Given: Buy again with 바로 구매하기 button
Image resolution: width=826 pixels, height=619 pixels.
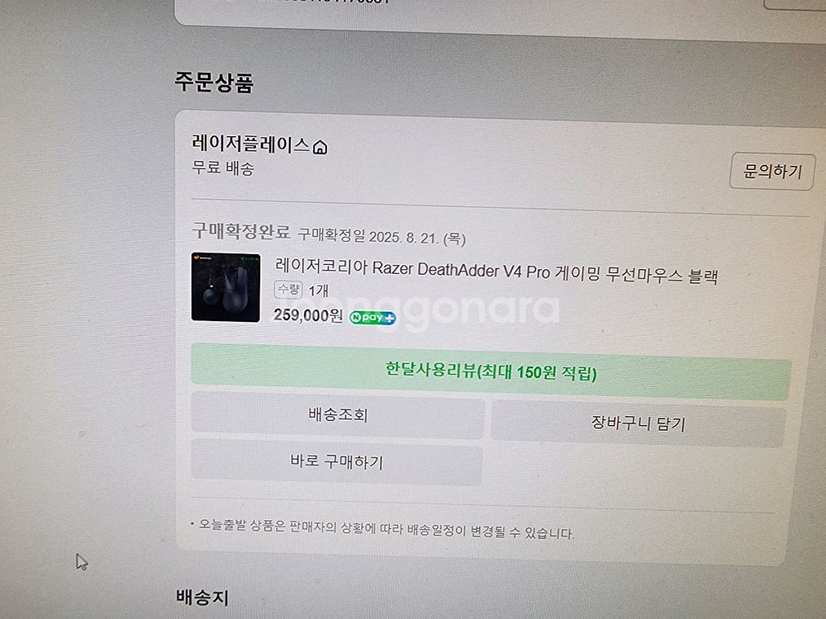Looking at the screenshot, I should pos(337,461).
